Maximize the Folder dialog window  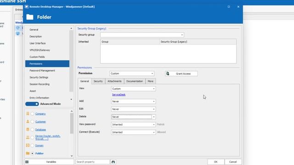tap(229, 7)
